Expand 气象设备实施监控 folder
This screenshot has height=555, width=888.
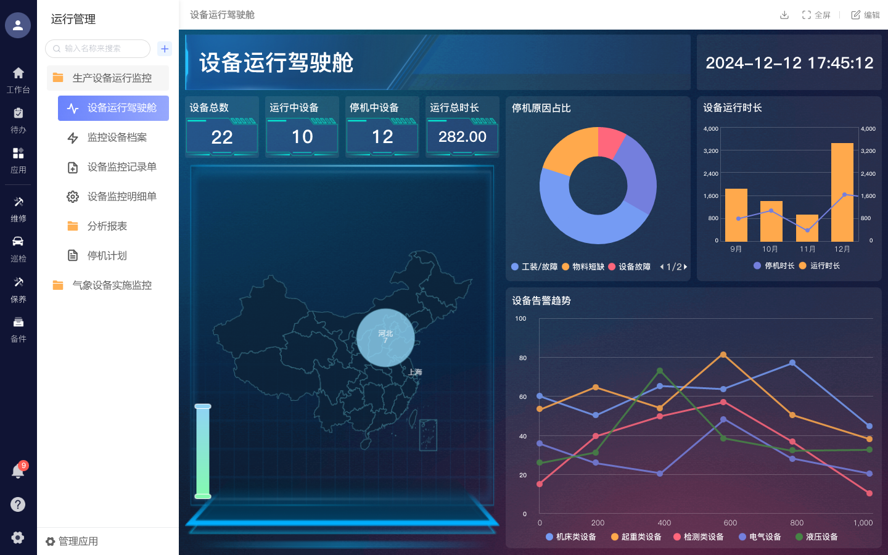tap(108, 285)
